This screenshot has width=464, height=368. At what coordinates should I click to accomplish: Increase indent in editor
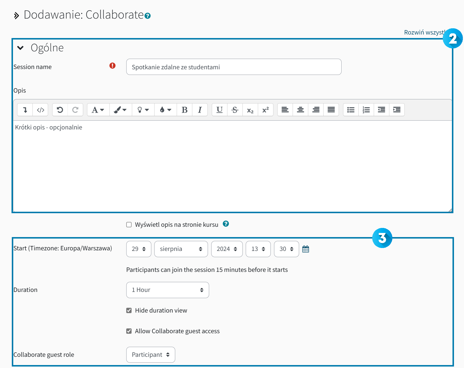397,110
